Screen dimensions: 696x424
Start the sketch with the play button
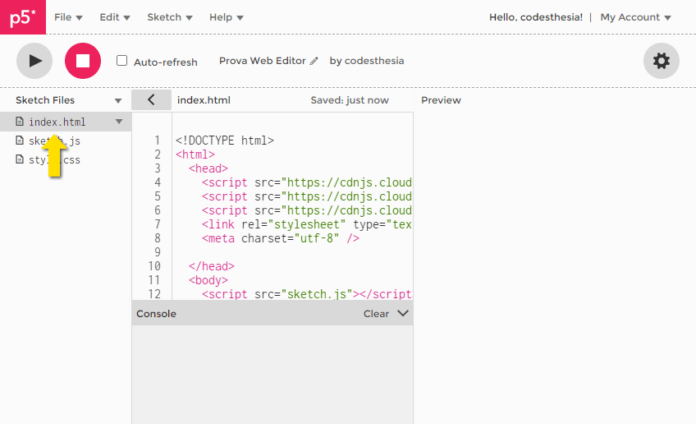click(34, 61)
